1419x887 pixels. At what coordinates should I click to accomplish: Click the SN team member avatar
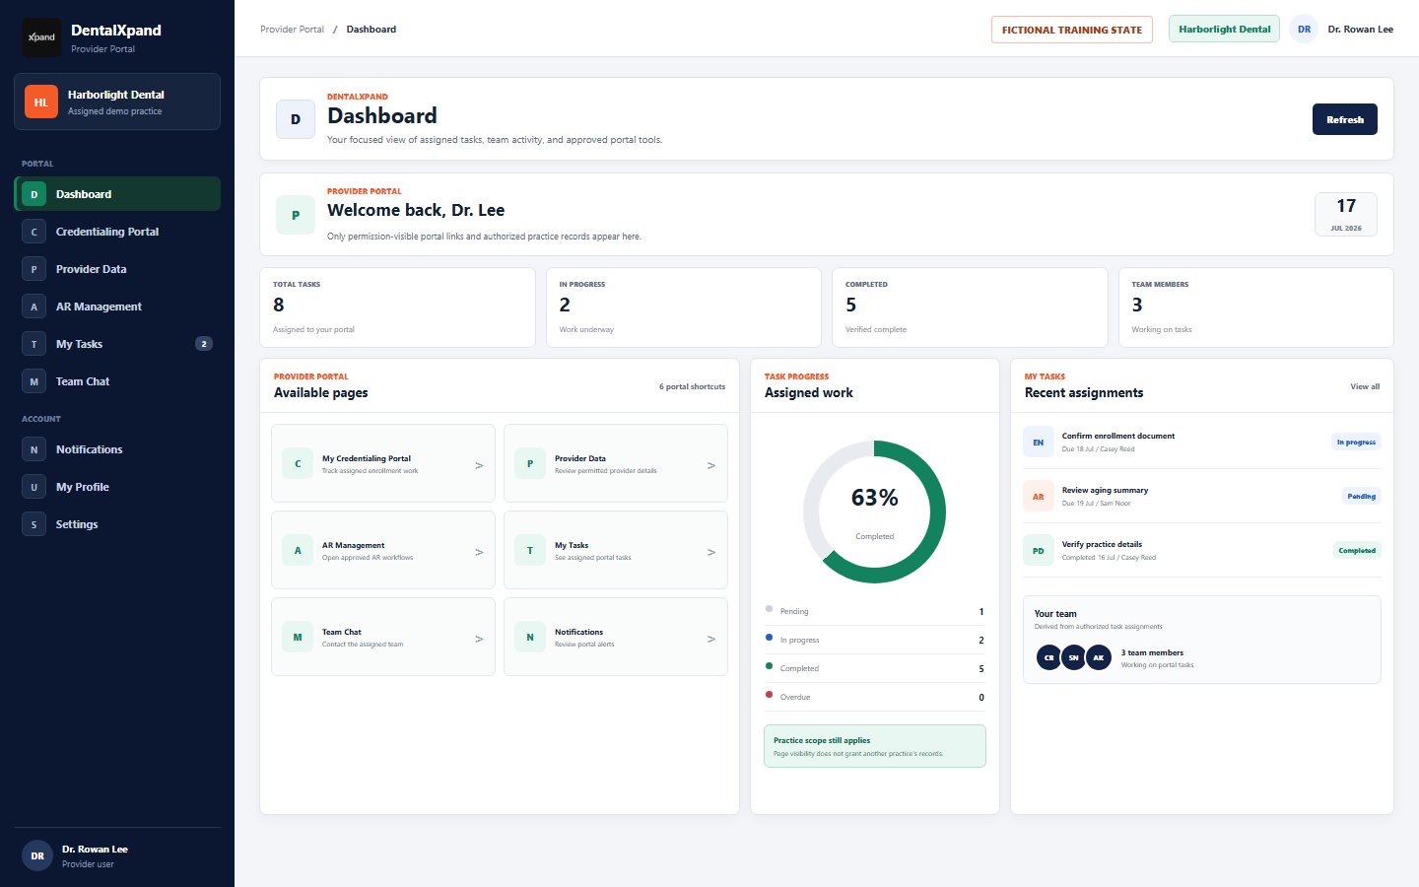pyautogui.click(x=1073, y=657)
